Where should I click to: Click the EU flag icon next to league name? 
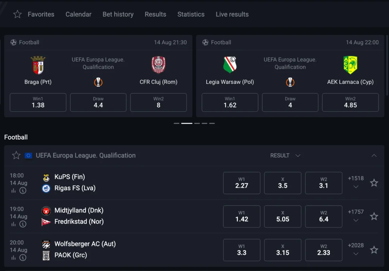(28, 155)
